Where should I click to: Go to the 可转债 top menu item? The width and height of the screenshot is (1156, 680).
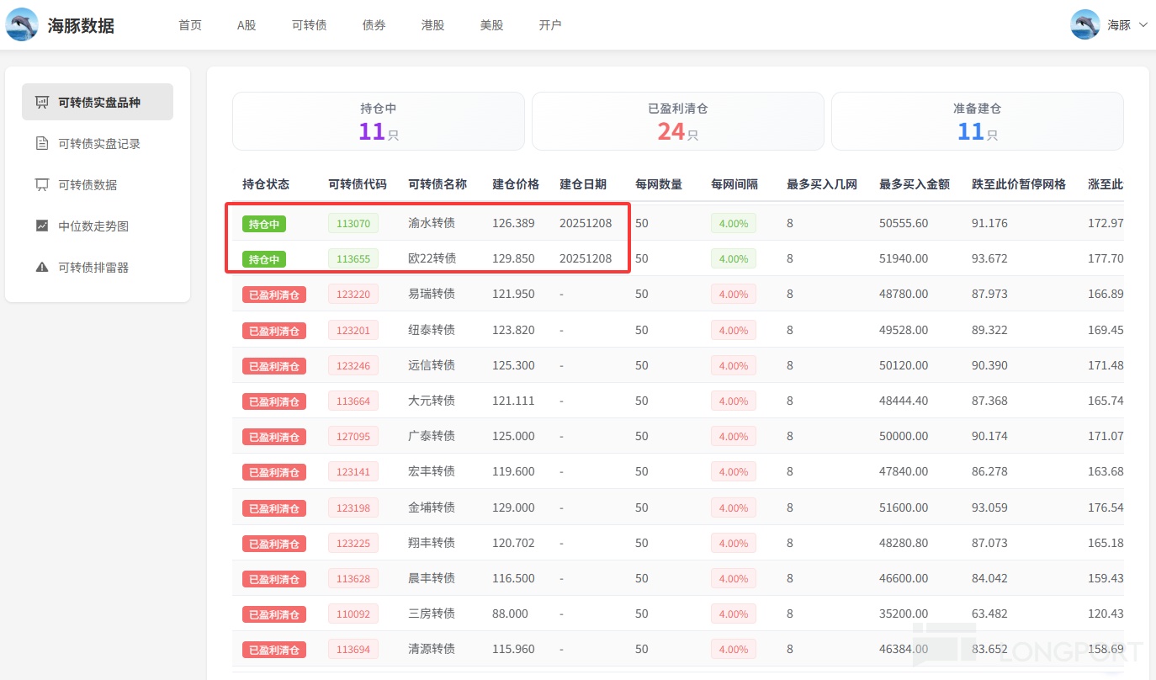309,25
